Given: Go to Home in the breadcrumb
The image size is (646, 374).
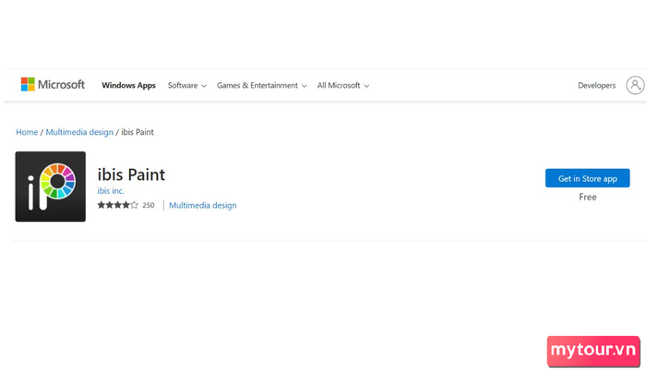Looking at the screenshot, I should [27, 132].
